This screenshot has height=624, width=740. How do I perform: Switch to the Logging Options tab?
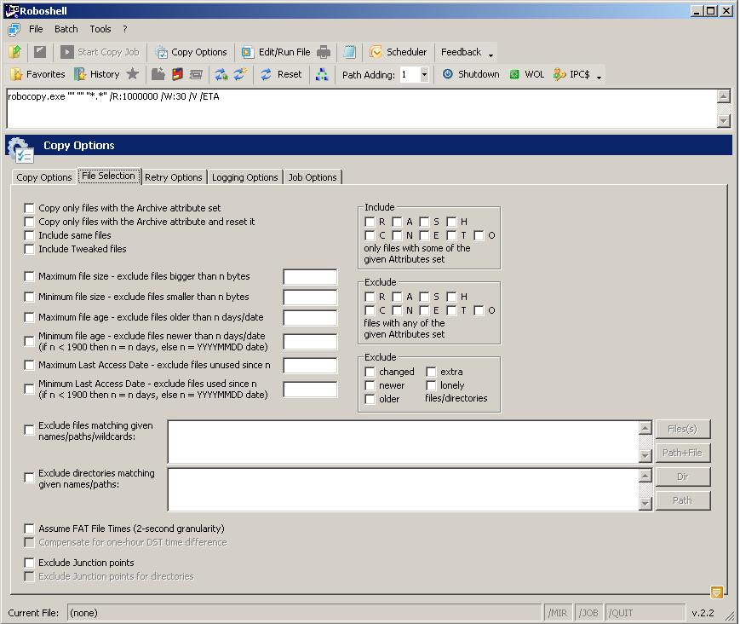(x=245, y=177)
